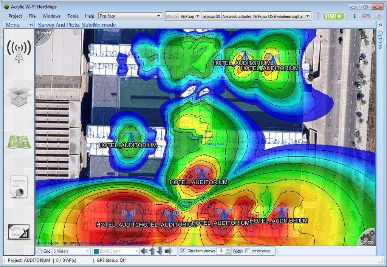Screen dimensions: 387x267
Task: Select the survey editing icon at sidebar bottom
Action: coord(19,231)
